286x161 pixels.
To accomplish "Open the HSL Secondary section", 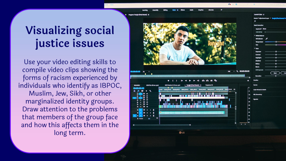I will coord(258,94).
